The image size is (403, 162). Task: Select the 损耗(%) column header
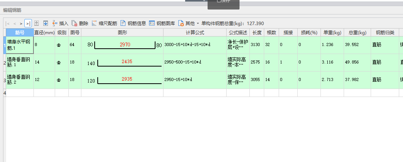309,32
